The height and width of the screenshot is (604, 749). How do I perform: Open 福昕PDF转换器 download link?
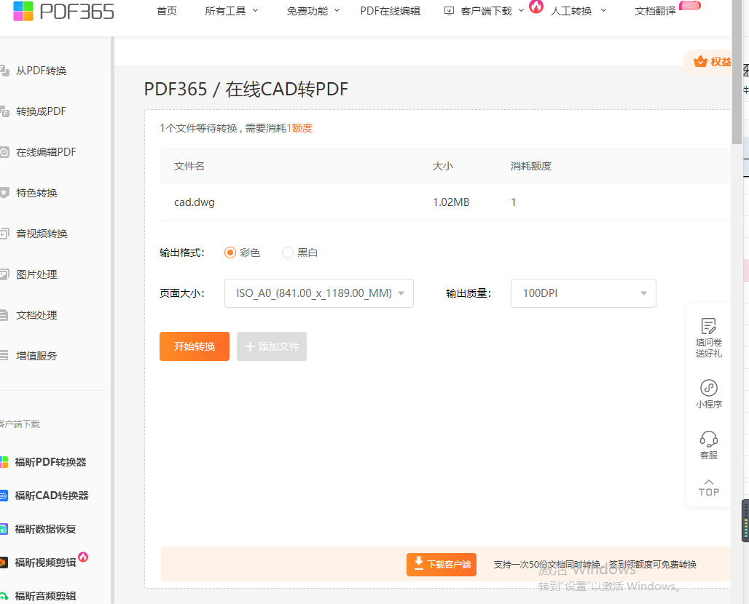click(x=50, y=462)
